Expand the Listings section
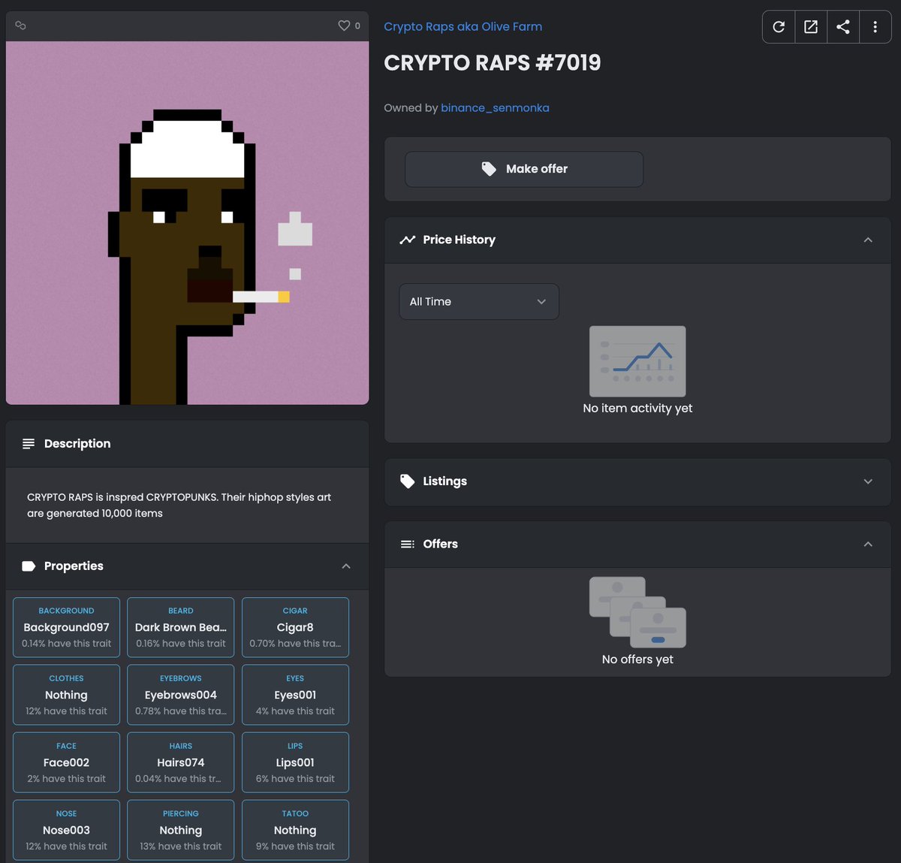Screen dimensions: 901x863 868,481
